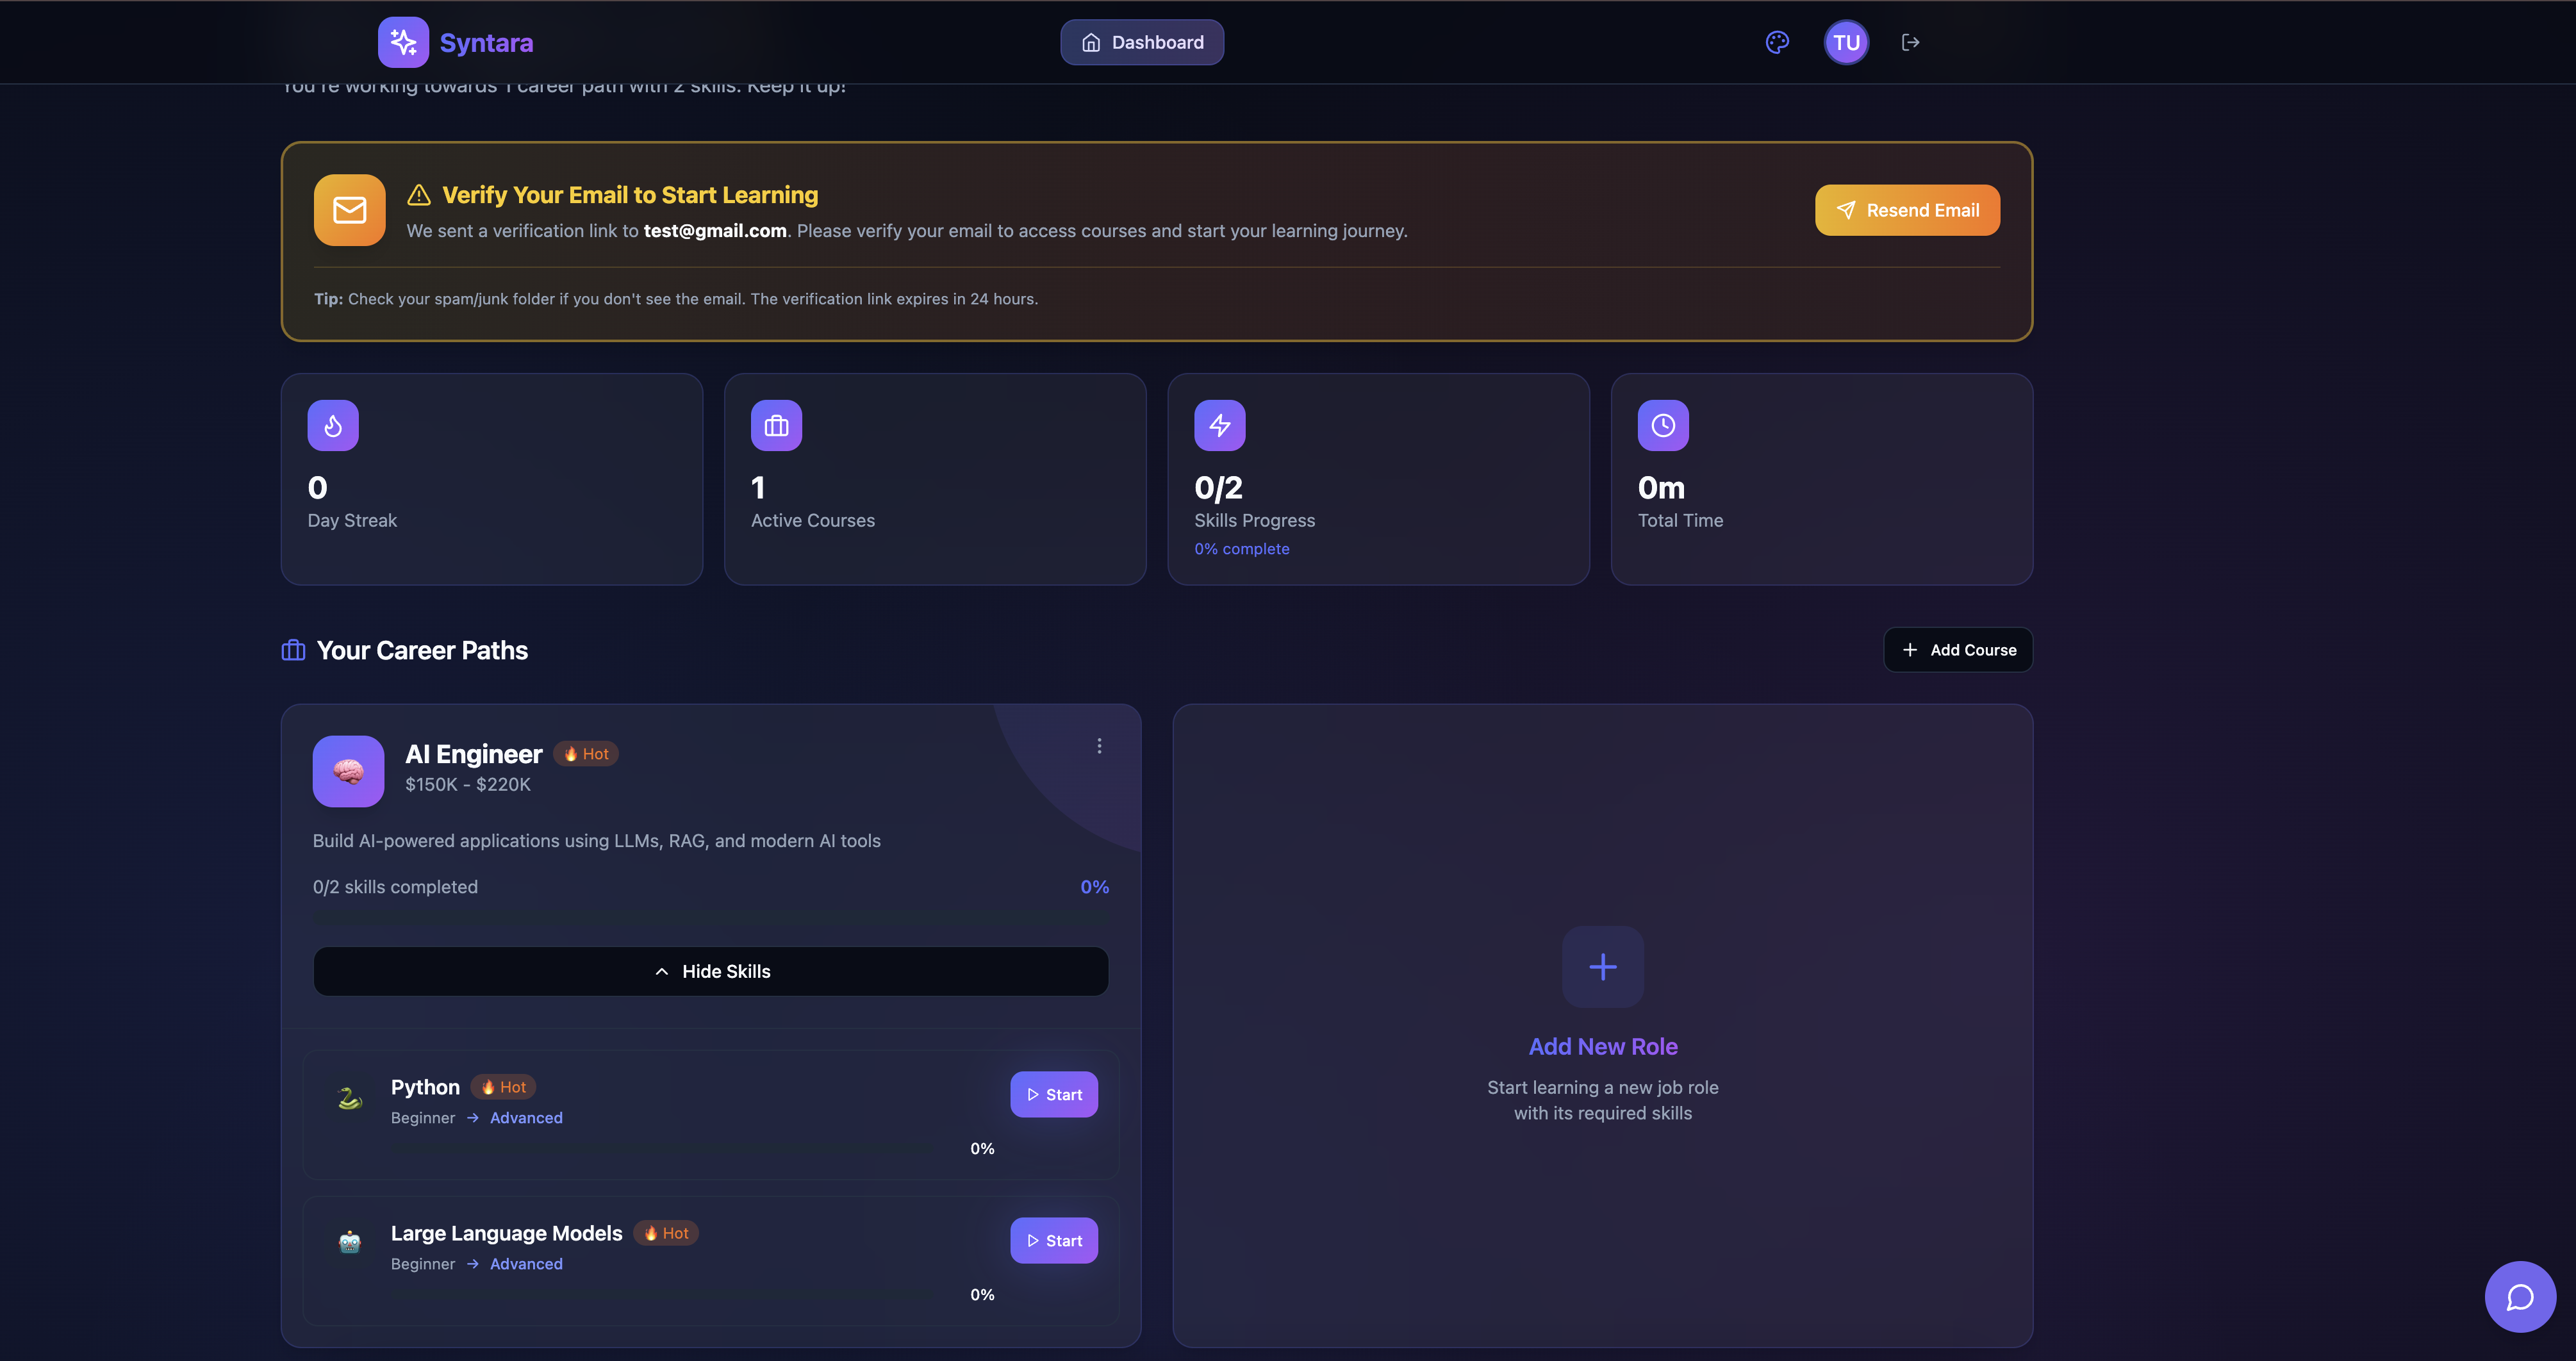The image size is (2576, 1361).
Task: Open the AI Engineer card options menu
Action: [1099, 745]
